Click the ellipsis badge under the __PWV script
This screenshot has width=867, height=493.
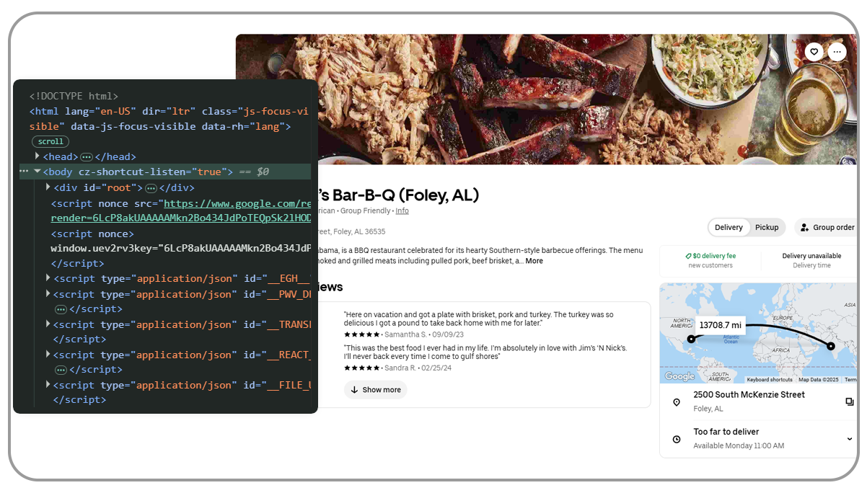(61, 309)
